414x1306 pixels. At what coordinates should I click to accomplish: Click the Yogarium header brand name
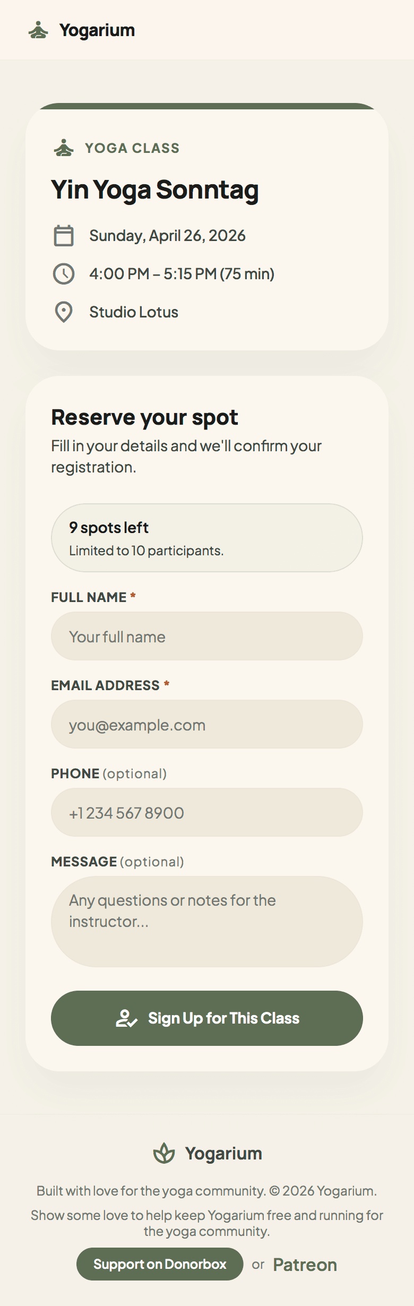tap(97, 30)
